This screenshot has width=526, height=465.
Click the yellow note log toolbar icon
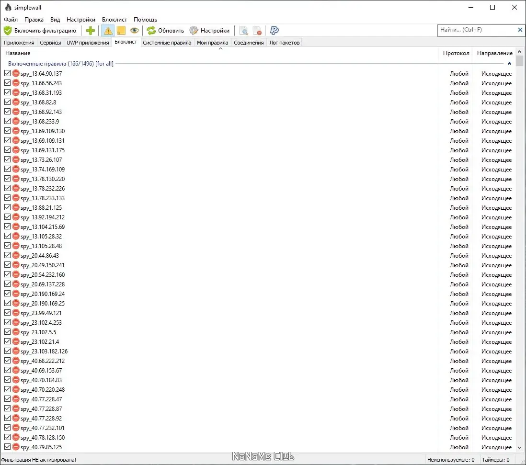point(121,31)
